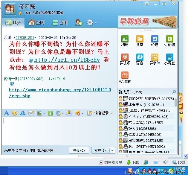
Task: Click the QQ number 976391251 link
Action: tap(25, 38)
